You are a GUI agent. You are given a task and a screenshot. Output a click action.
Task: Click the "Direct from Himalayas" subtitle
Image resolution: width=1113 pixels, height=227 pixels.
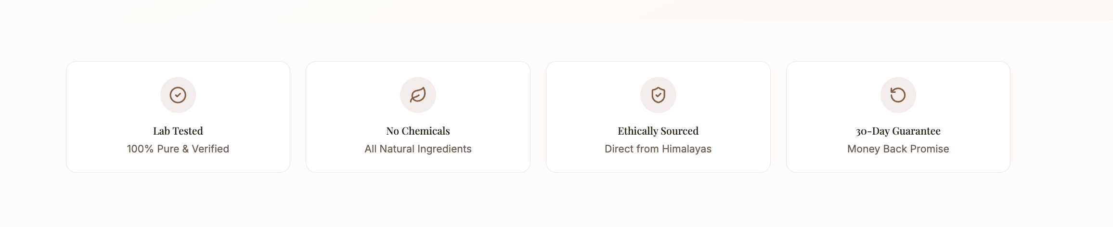658,149
